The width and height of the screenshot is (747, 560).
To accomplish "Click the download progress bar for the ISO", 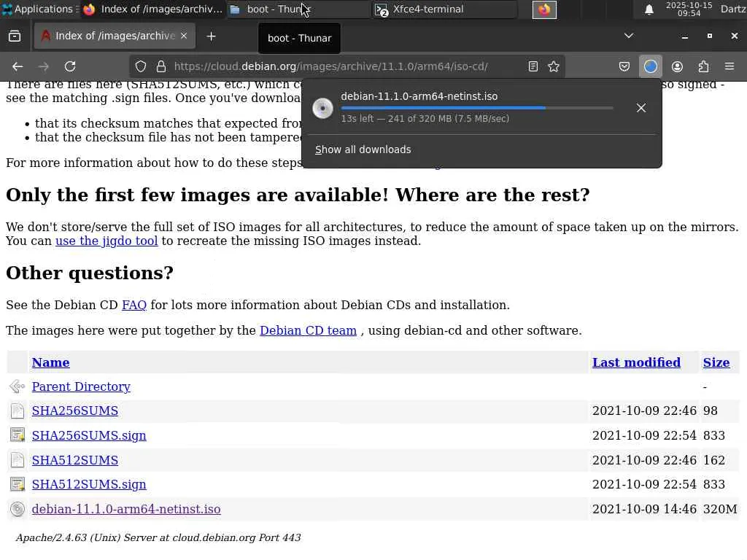I will point(476,108).
